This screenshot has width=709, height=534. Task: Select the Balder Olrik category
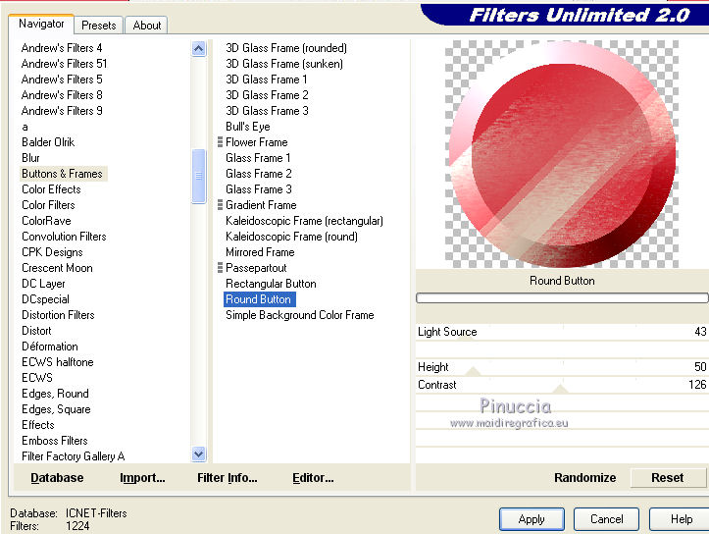coord(48,142)
